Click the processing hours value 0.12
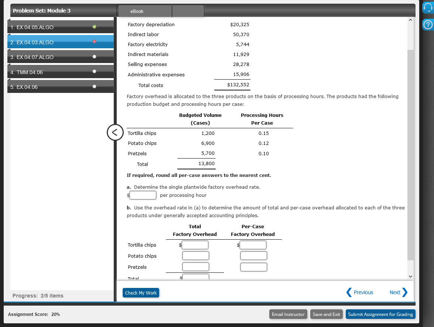 pyautogui.click(x=264, y=143)
